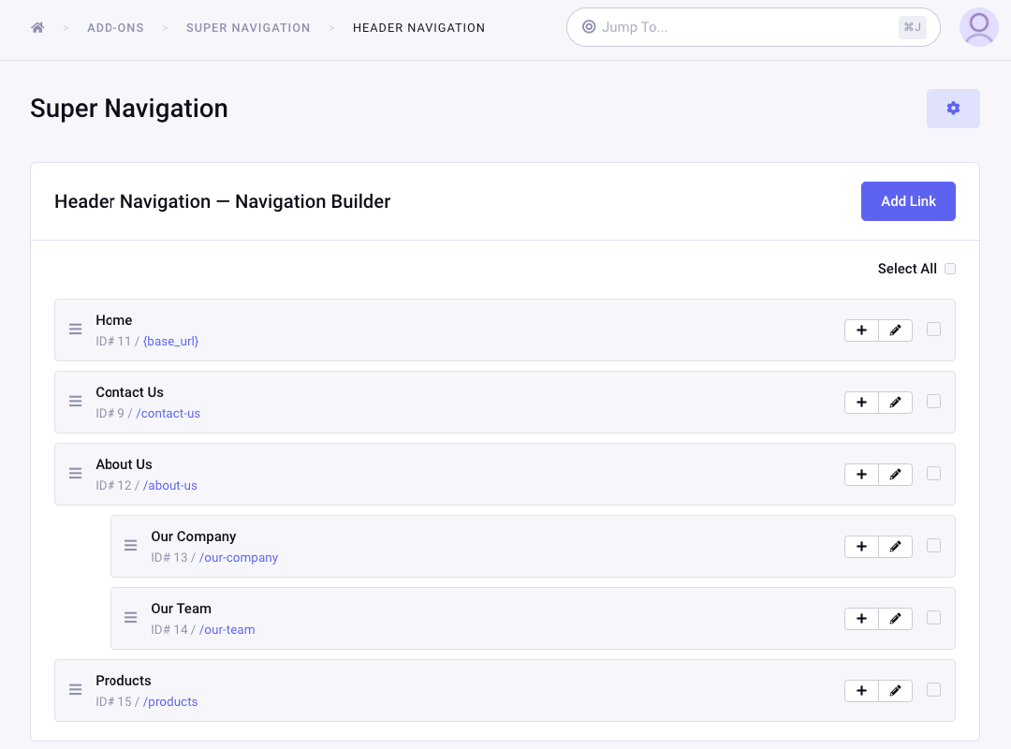This screenshot has height=749, width=1011.
Task: Click the Jump To target icon
Action: click(x=589, y=27)
